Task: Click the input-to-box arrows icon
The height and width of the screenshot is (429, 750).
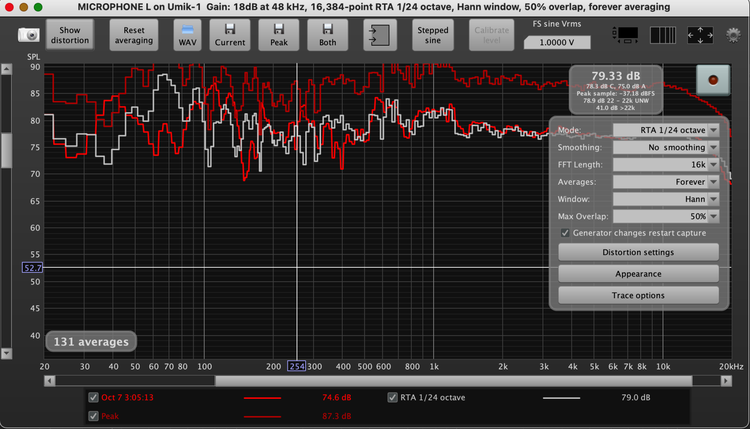Action: (380, 35)
